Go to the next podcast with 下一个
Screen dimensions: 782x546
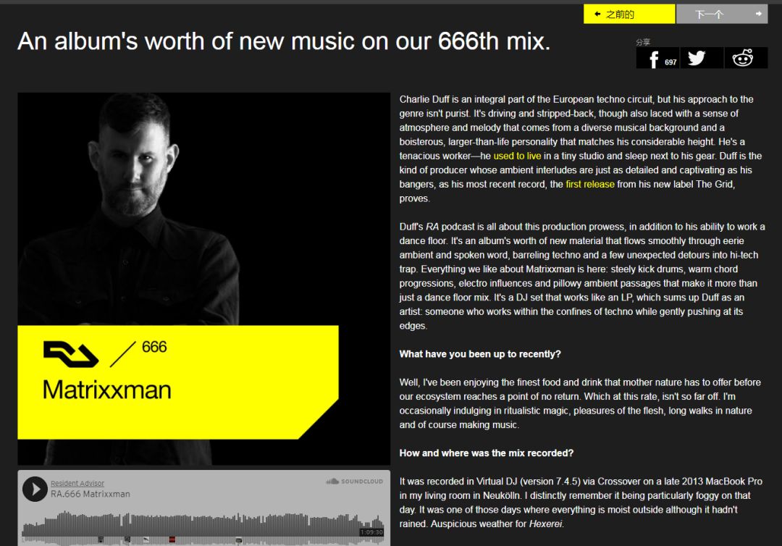(722, 14)
